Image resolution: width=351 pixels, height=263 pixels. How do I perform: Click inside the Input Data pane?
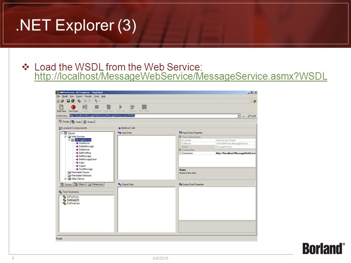147,157
